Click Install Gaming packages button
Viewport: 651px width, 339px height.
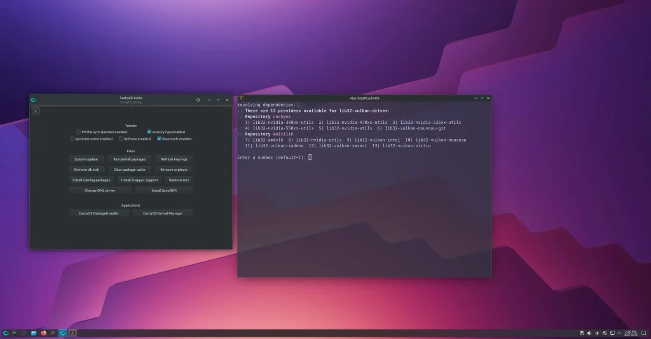92,180
